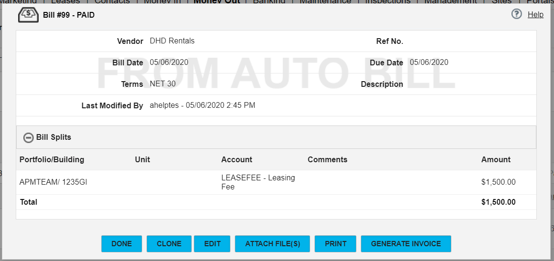The height and width of the screenshot is (261, 554).
Task: Open the Contacts menu tab
Action: tap(112, 1)
